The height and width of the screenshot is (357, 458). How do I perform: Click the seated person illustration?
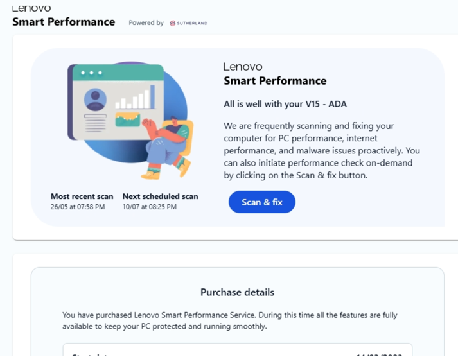pos(168,148)
